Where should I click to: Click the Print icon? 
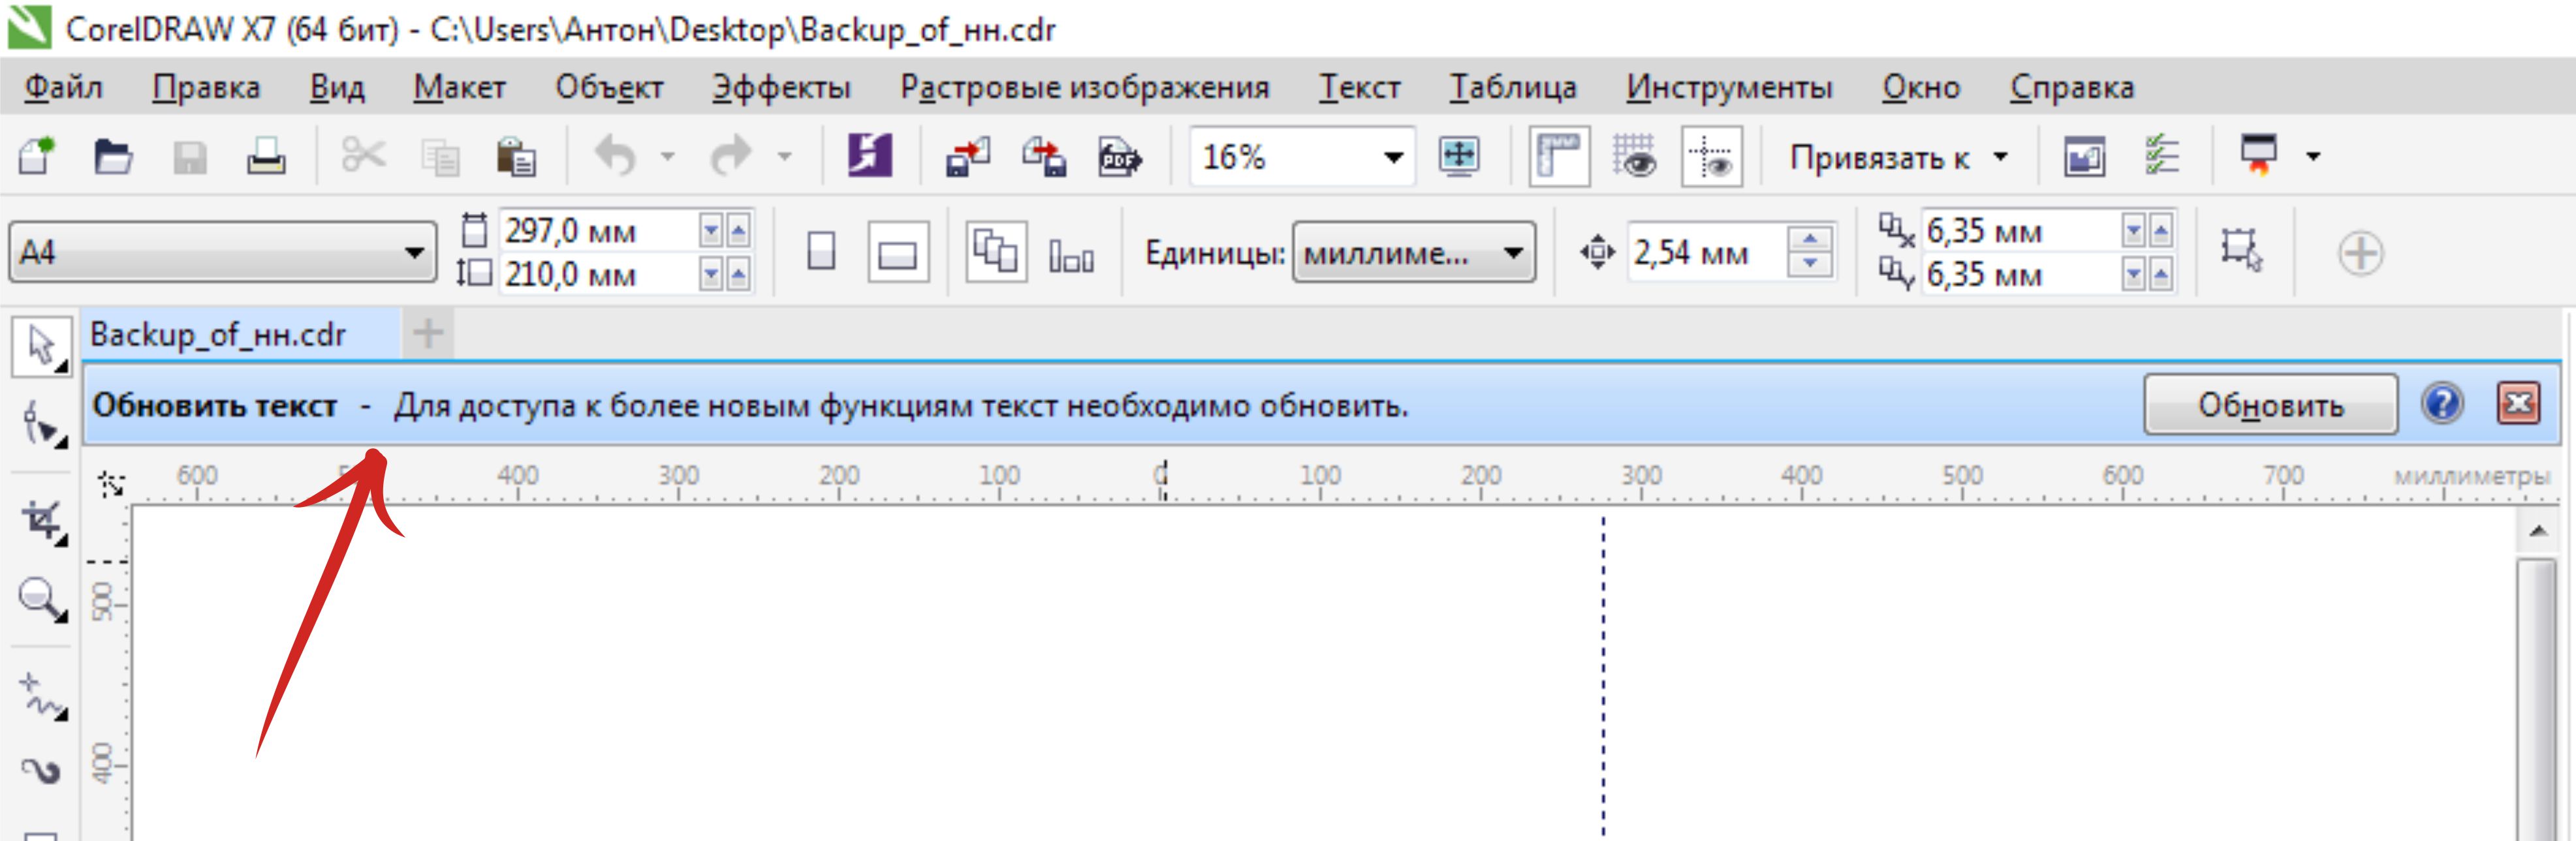coord(266,157)
